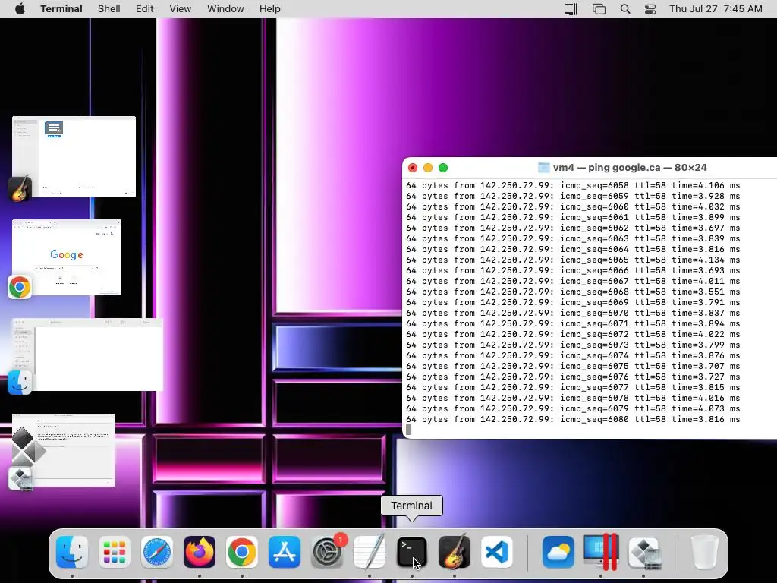Open the Edit menu
Screen dimensions: 777x583
coord(145,8)
